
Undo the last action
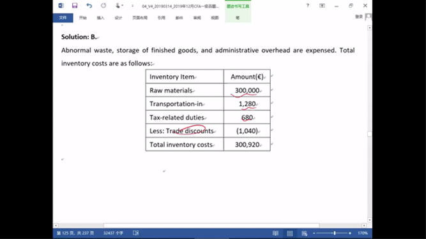point(89,6)
